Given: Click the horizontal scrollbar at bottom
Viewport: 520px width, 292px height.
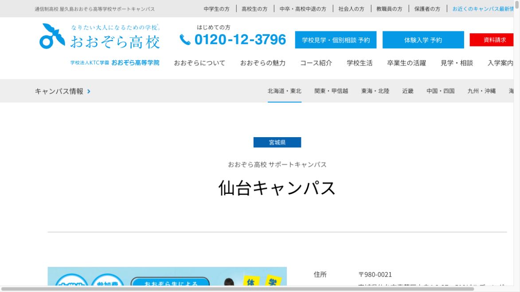Looking at the screenshot, I should (x=237, y=289).
